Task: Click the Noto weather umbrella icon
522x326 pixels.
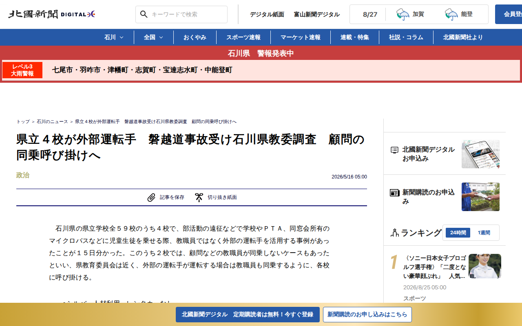Action: 451,15
